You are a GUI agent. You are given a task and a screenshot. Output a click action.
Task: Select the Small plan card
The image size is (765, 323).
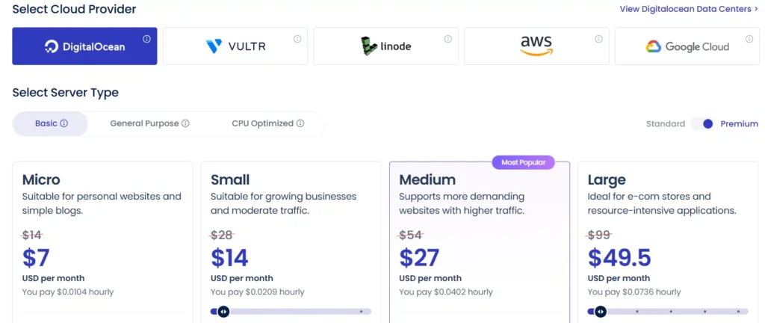tap(291, 242)
